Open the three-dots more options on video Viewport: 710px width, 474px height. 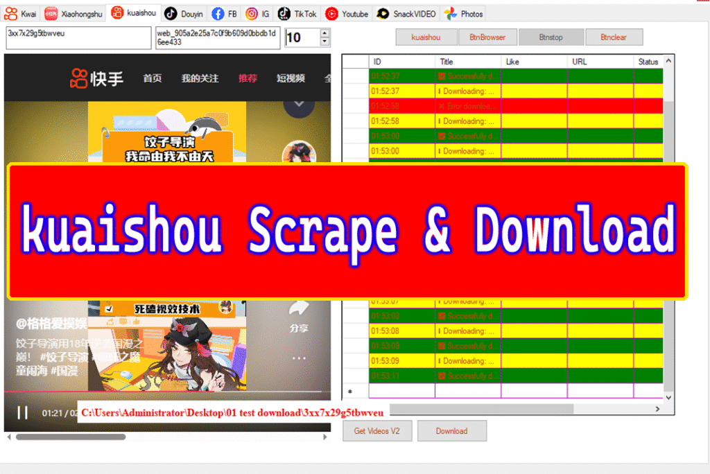click(x=299, y=358)
